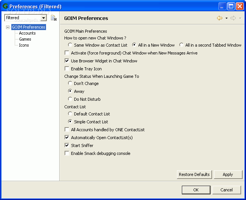Open the Forward history dropdown arrow
This screenshot has height=200, width=246.
pyautogui.click(x=240, y=18)
